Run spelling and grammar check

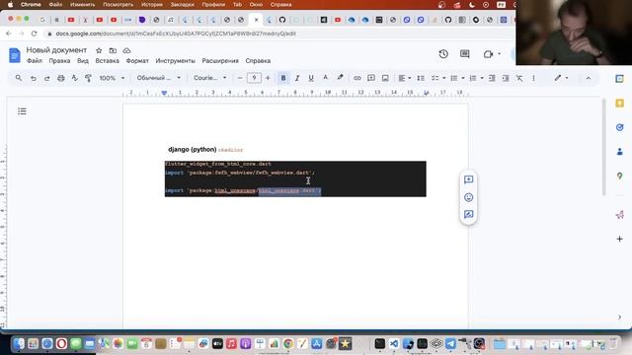[x=75, y=78]
